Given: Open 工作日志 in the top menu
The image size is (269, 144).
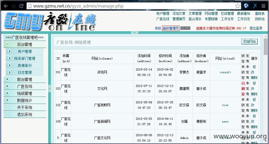Looking at the screenshot, I should pos(244,19).
